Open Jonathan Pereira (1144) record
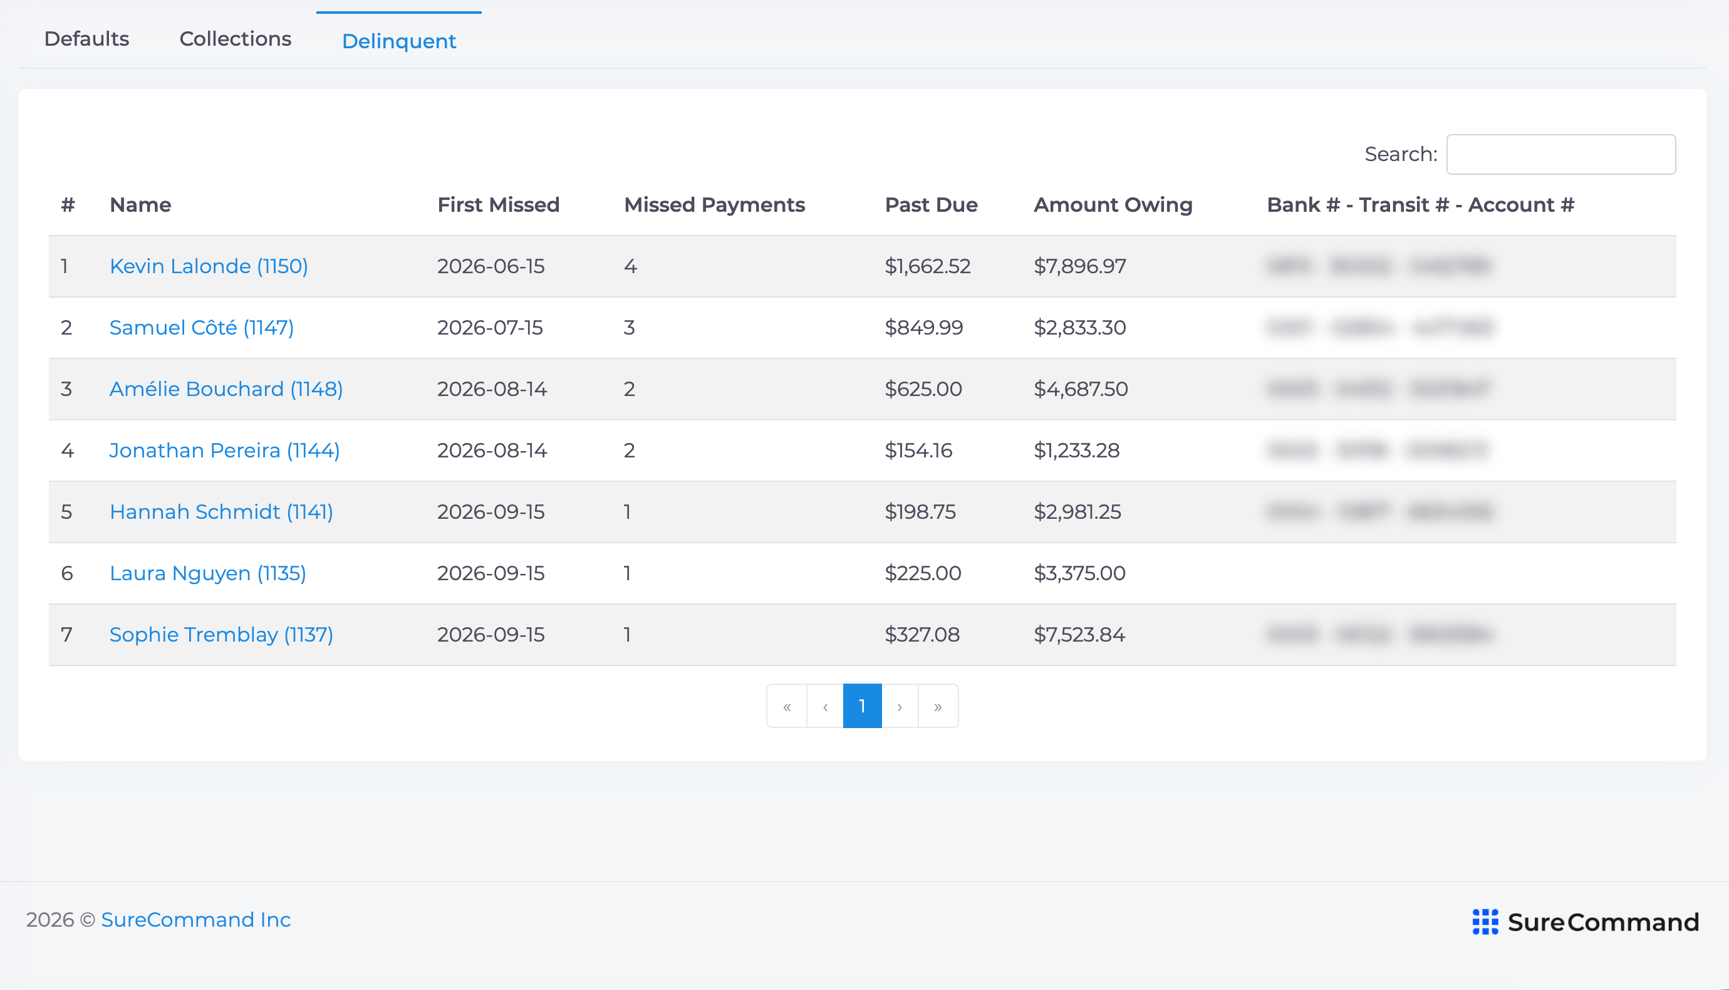 tap(224, 450)
